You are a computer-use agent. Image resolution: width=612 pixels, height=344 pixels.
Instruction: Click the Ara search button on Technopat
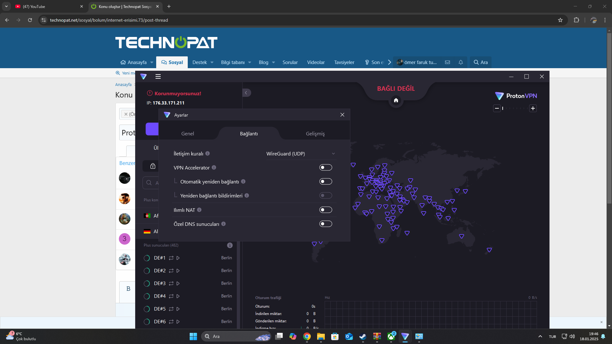[480, 62]
